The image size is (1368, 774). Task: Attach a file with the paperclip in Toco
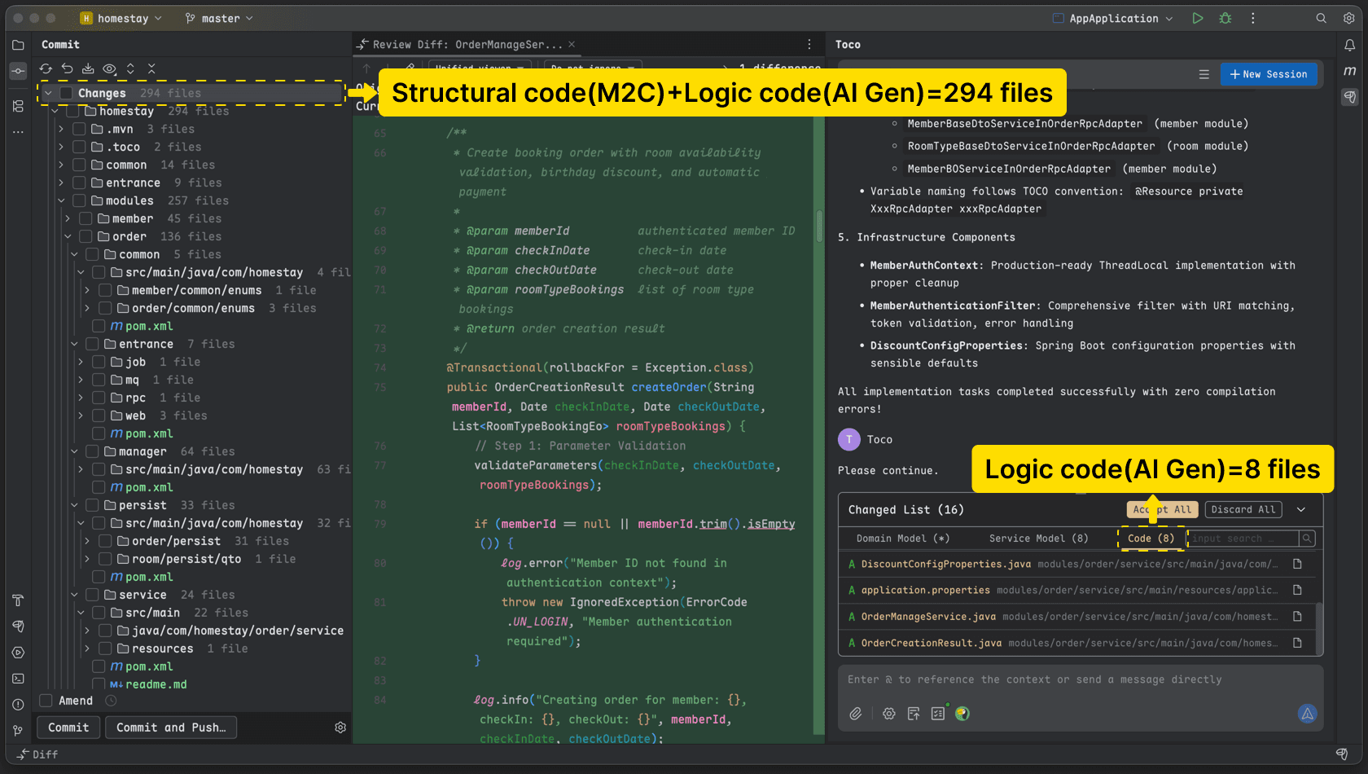coord(856,713)
